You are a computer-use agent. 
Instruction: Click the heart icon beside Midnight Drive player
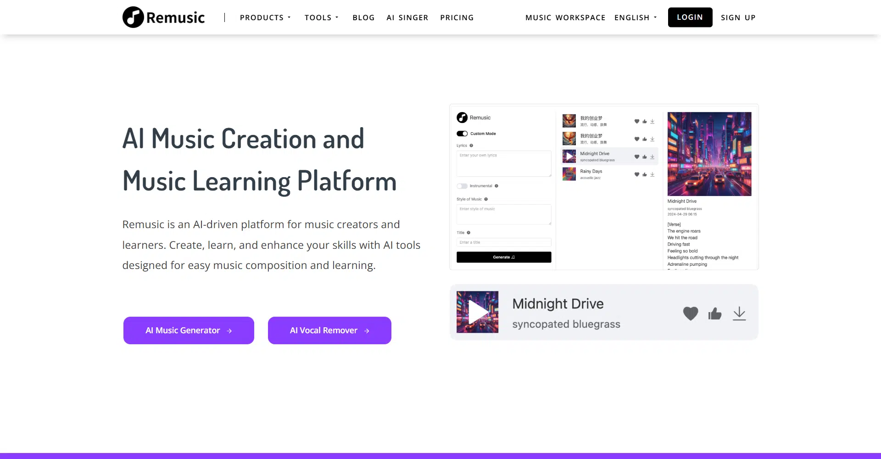pyautogui.click(x=690, y=313)
